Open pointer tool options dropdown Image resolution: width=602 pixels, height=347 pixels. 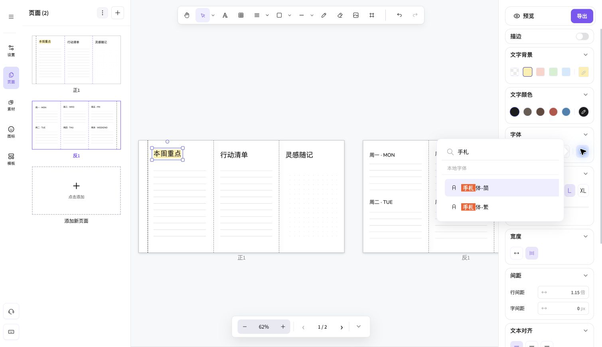point(213,15)
